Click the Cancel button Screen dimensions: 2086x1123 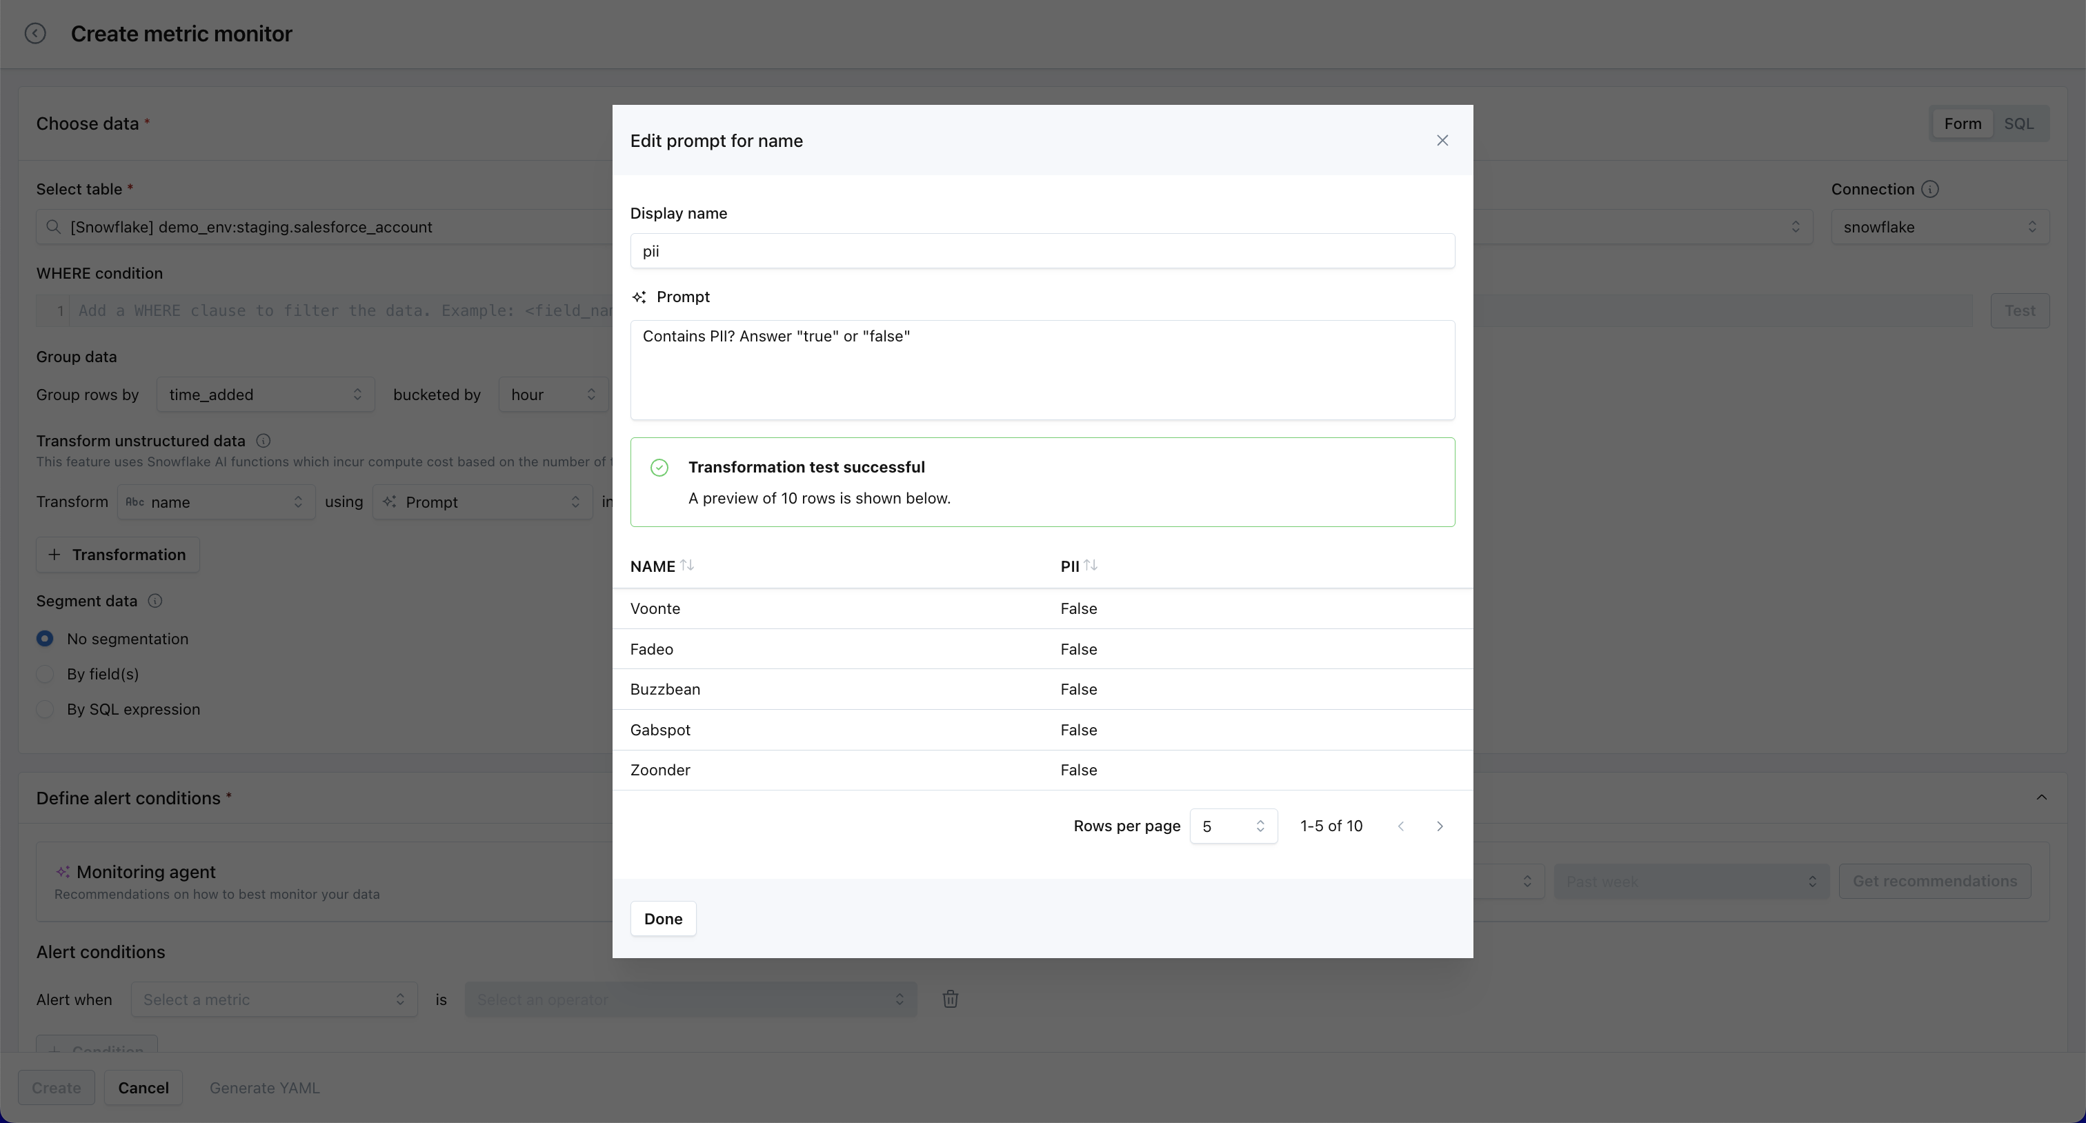click(143, 1087)
